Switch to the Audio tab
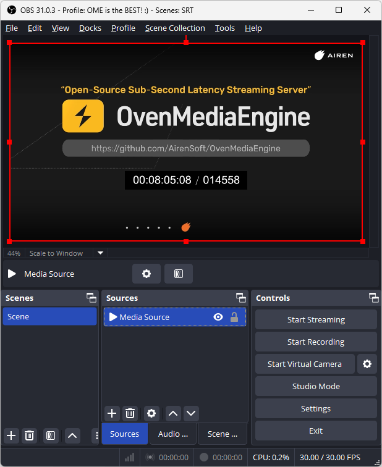382x467 pixels. 172,434
